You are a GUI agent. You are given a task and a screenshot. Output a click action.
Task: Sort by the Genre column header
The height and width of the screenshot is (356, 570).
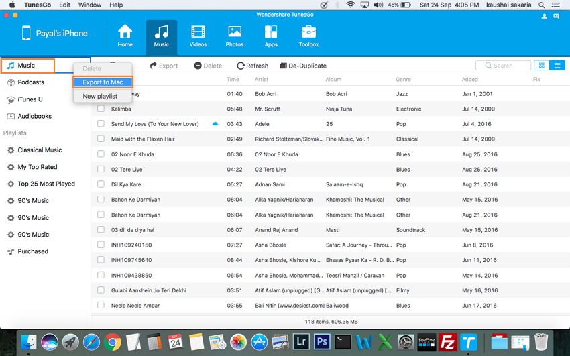[x=403, y=80]
